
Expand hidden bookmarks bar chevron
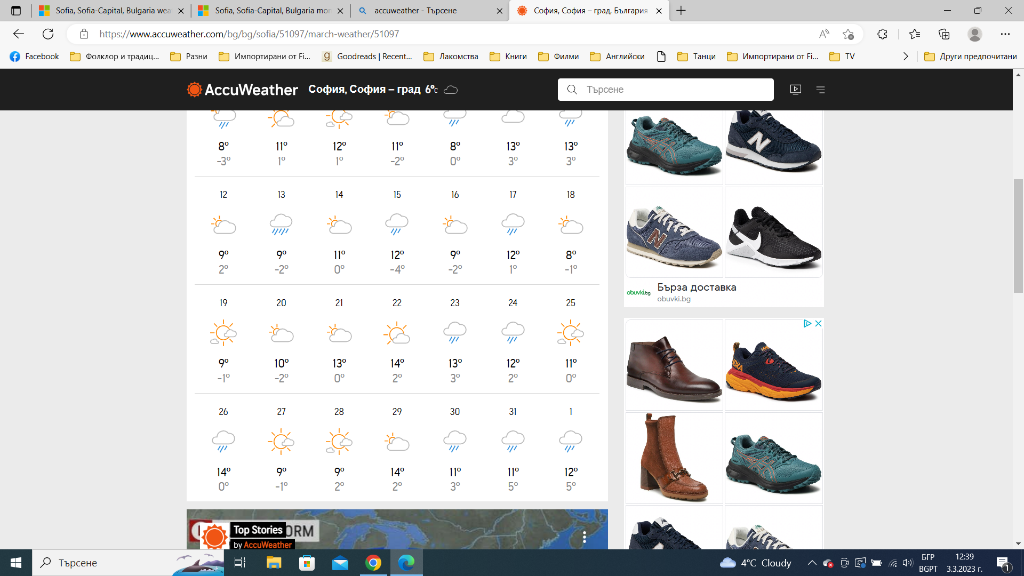tap(905, 57)
